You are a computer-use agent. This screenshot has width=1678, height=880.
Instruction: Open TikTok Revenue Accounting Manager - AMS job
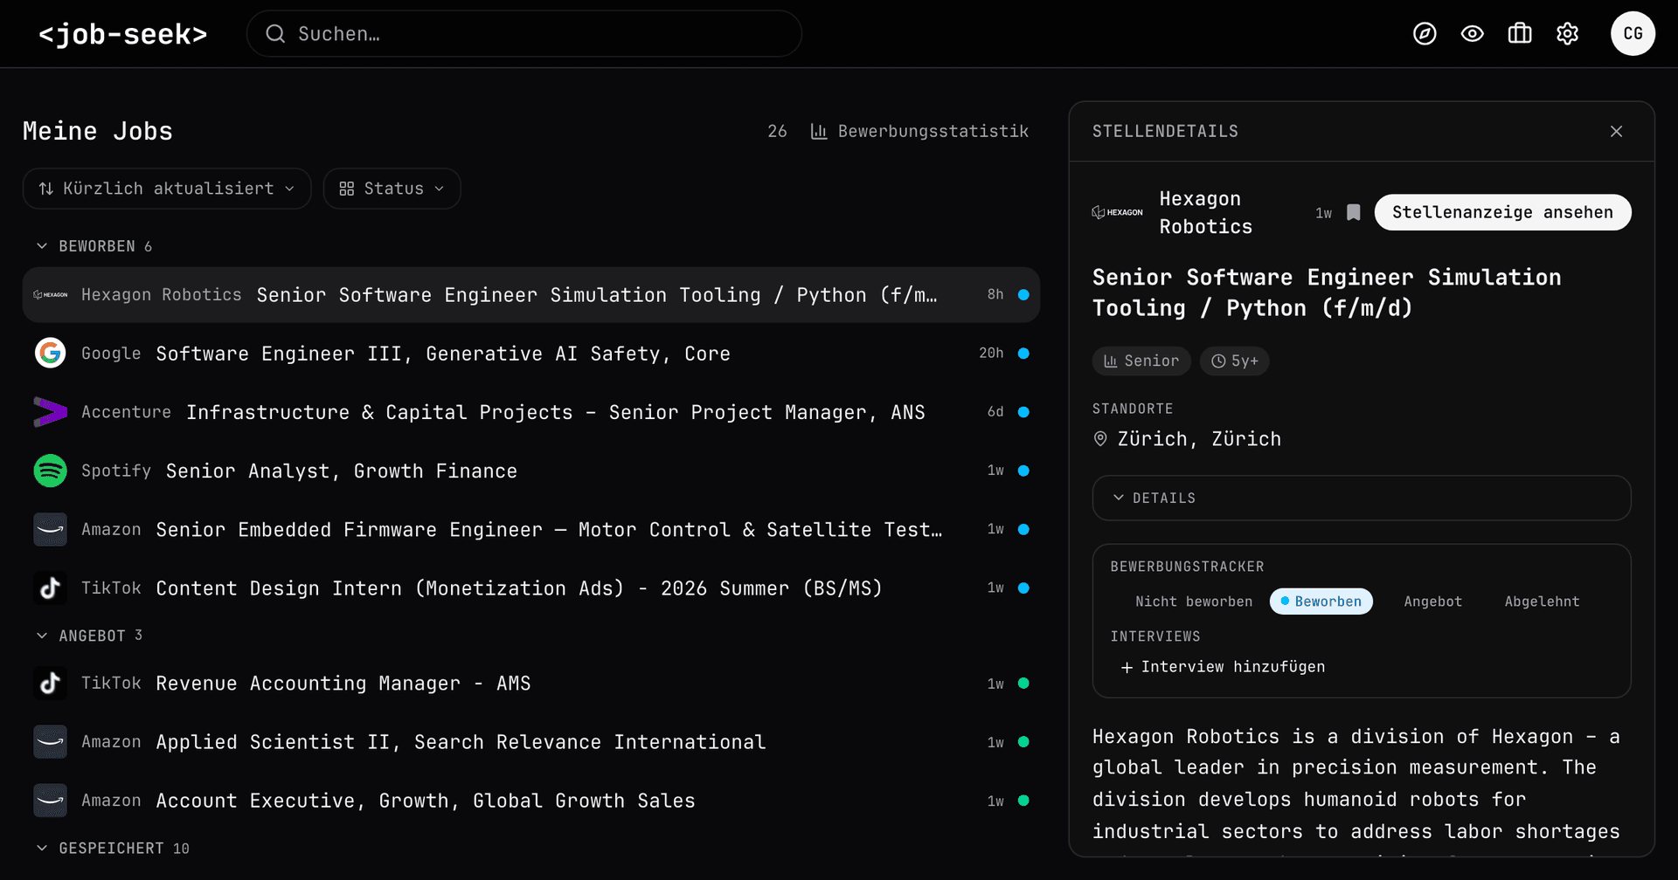(531, 683)
